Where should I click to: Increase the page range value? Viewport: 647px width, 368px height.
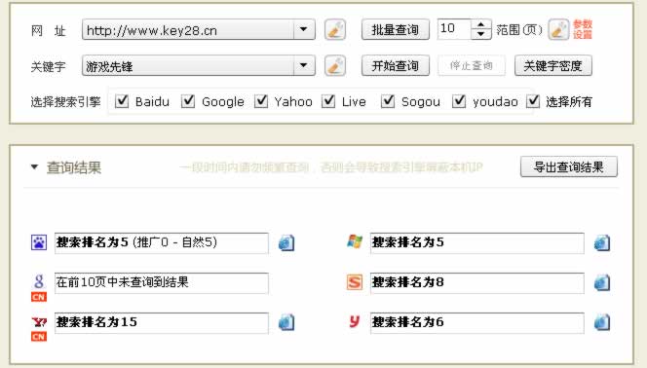click(480, 24)
